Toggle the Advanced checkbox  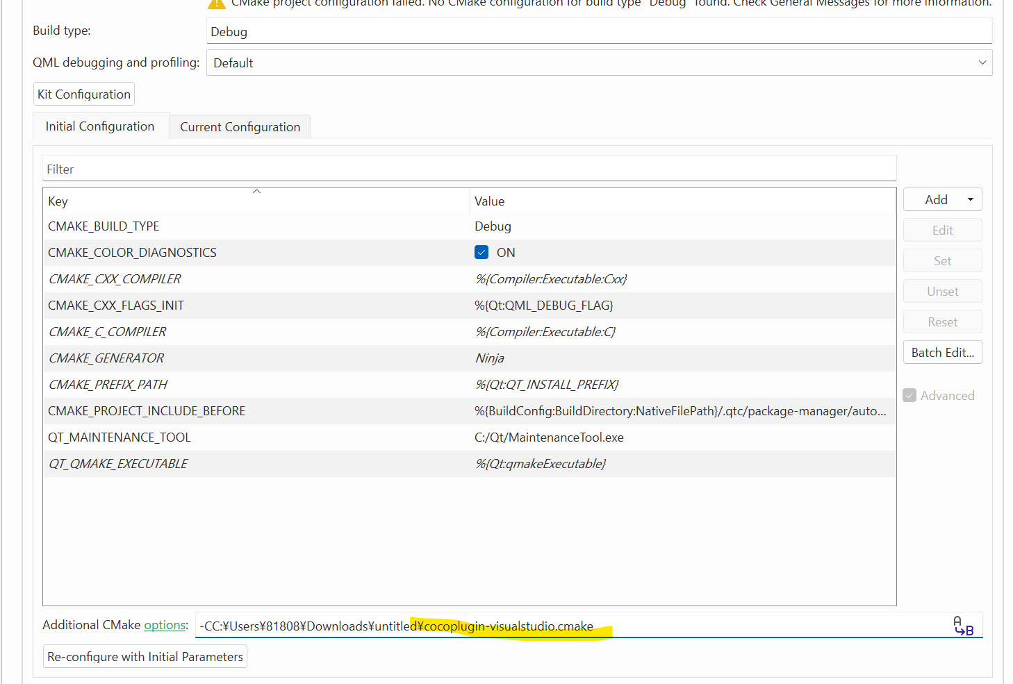[x=909, y=396]
